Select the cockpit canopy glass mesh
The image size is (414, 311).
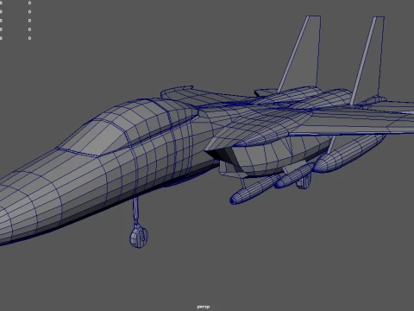[x=127, y=127]
